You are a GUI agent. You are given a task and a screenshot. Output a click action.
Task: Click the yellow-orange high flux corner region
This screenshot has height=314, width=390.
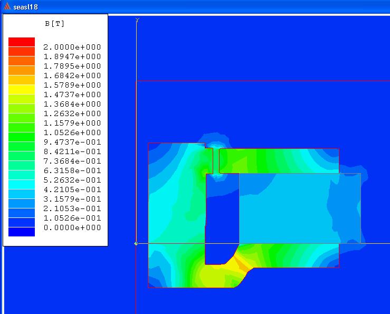tap(241, 264)
